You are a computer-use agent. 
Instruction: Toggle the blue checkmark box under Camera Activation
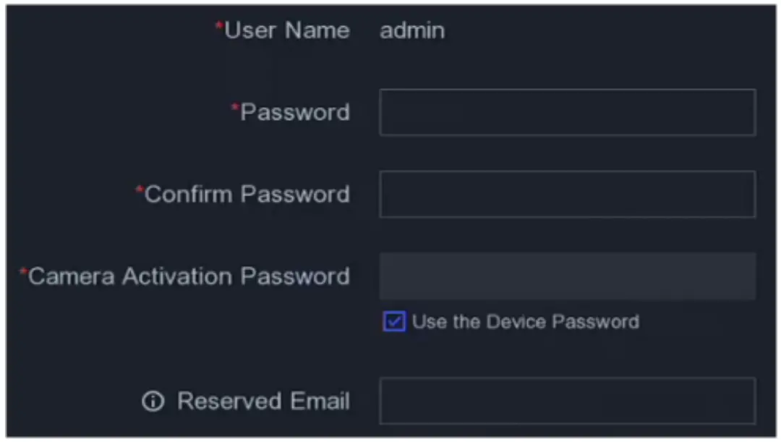[x=394, y=322]
